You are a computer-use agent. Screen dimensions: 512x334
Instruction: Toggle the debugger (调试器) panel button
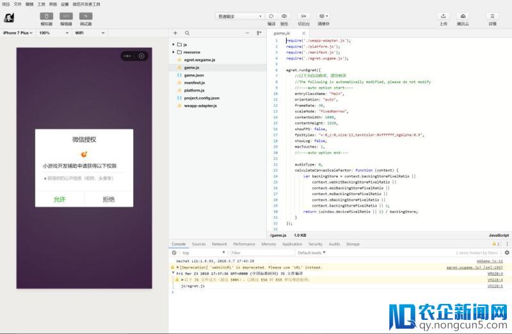(86, 17)
